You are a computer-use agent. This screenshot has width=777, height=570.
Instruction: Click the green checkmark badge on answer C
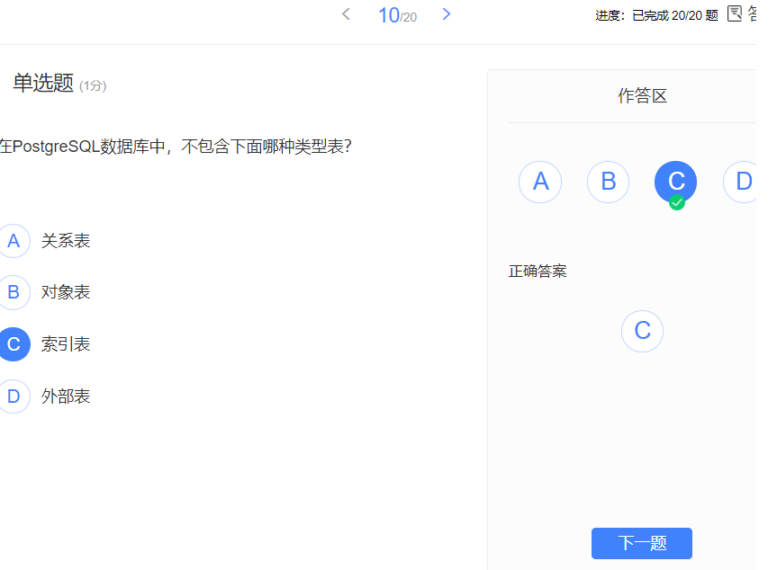coord(677,202)
